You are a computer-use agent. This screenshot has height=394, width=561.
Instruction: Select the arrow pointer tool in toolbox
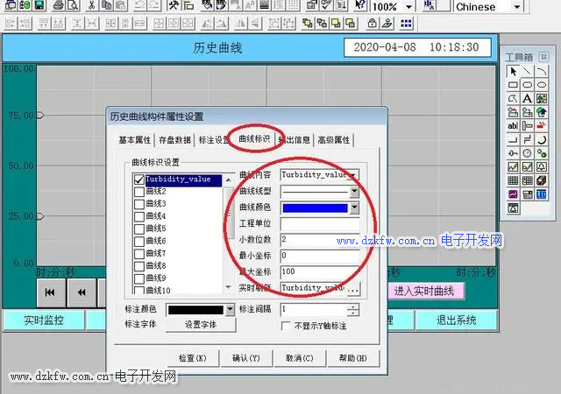point(513,71)
